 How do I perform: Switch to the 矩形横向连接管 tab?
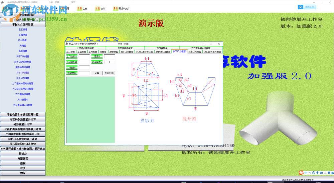163,52
